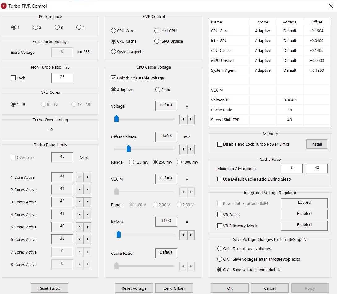Click the Offset Voltage right arrow button

(x=191, y=149)
